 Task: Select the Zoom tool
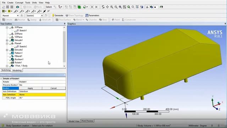112,7
